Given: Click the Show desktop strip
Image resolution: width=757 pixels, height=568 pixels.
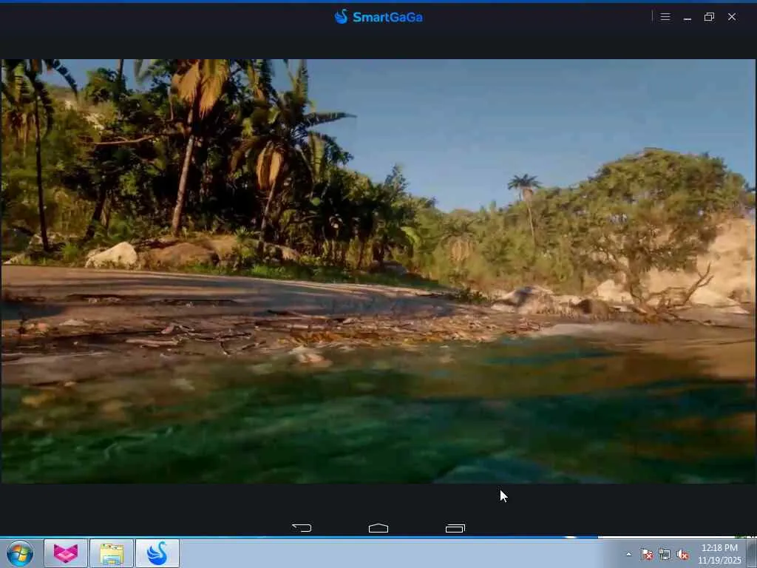Looking at the screenshot, I should click(752, 553).
